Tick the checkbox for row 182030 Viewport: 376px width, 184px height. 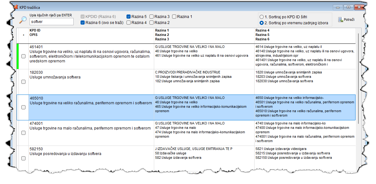(23, 82)
